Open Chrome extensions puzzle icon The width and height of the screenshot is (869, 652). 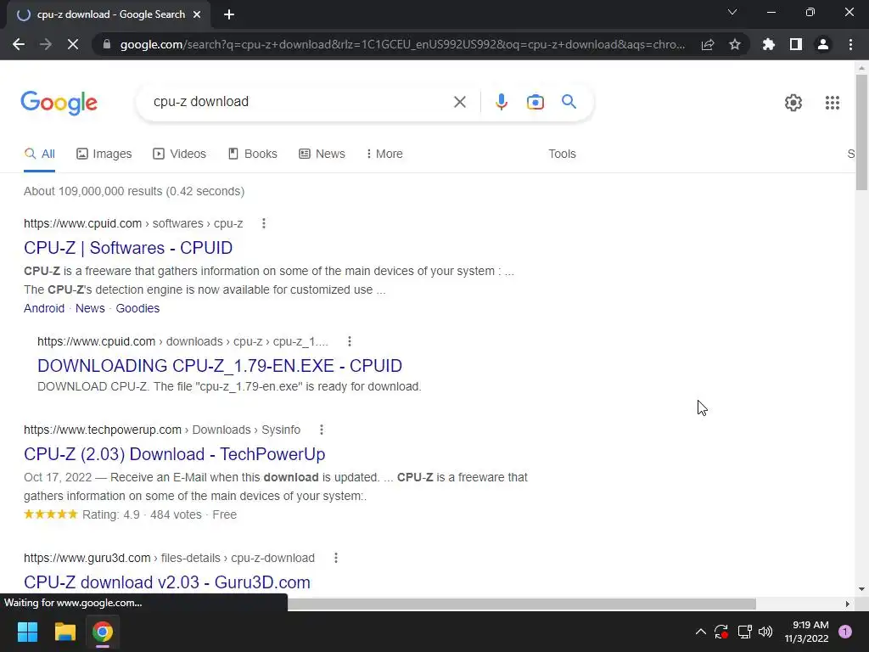769,44
